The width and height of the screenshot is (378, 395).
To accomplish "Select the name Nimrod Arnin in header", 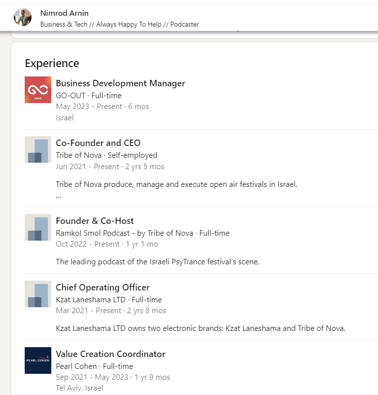I will (x=64, y=13).
